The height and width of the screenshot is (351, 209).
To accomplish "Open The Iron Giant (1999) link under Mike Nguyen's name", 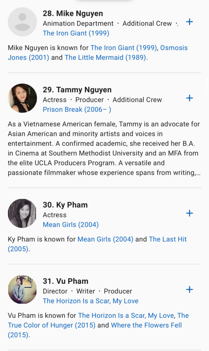I will pyautogui.click(x=76, y=33).
